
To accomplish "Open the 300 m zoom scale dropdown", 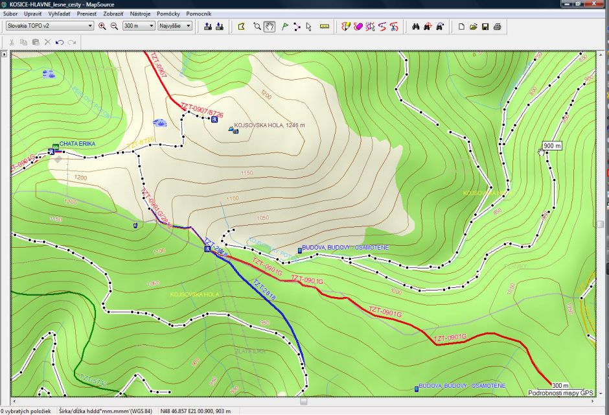I will (x=139, y=26).
